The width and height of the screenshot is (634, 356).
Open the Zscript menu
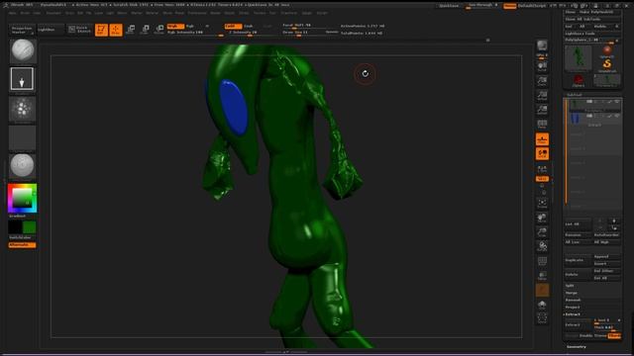[322, 13]
